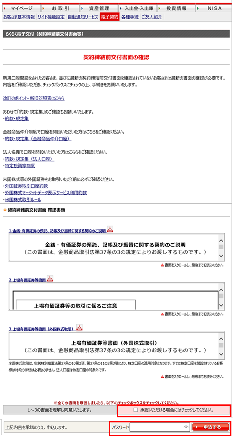Open the お取引 menu
This screenshot has width=233, height=436.
tap(60, 9)
